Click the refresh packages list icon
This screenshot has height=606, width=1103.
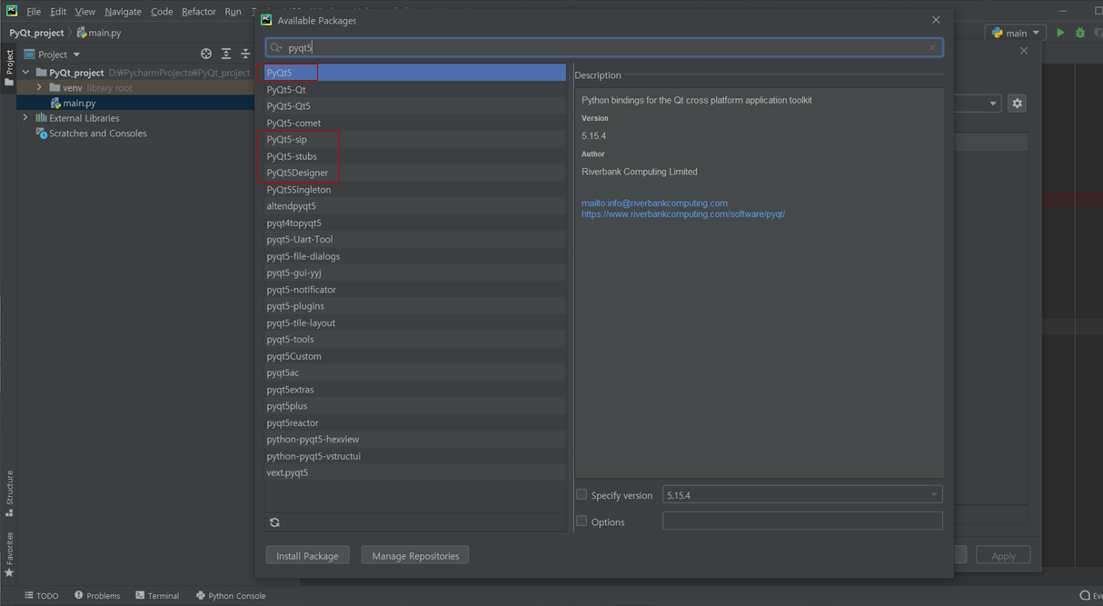274,522
